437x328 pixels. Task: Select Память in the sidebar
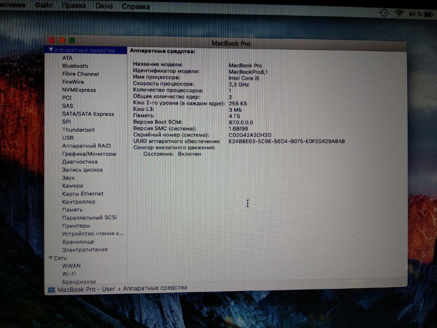point(72,210)
